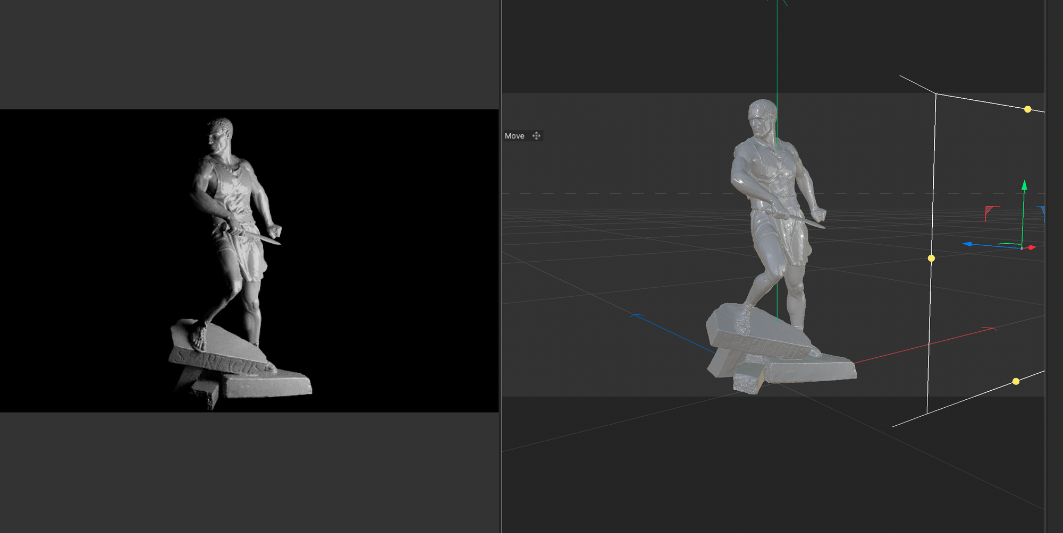Grab the green upward gizmo arrow
The height and width of the screenshot is (533, 1063).
[1024, 186]
